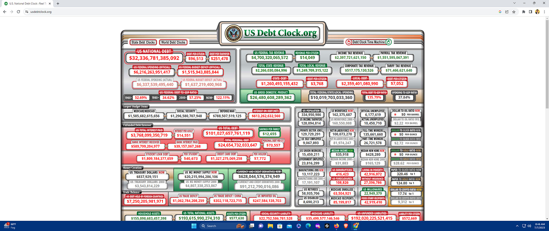Select the U.S. National Debt Clock tab
The image size is (549, 231).
coord(27,3)
